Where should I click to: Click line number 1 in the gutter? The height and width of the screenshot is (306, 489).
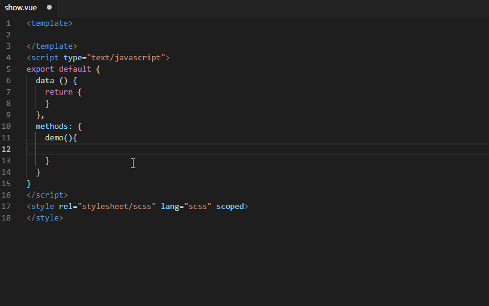tap(8, 23)
